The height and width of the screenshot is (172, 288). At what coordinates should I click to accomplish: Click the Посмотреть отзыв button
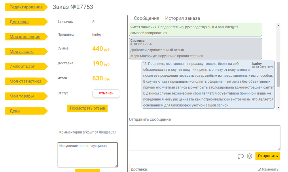(x=87, y=108)
